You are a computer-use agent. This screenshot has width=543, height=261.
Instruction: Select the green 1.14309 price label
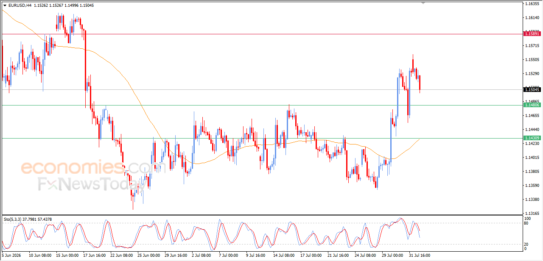tap(532, 138)
